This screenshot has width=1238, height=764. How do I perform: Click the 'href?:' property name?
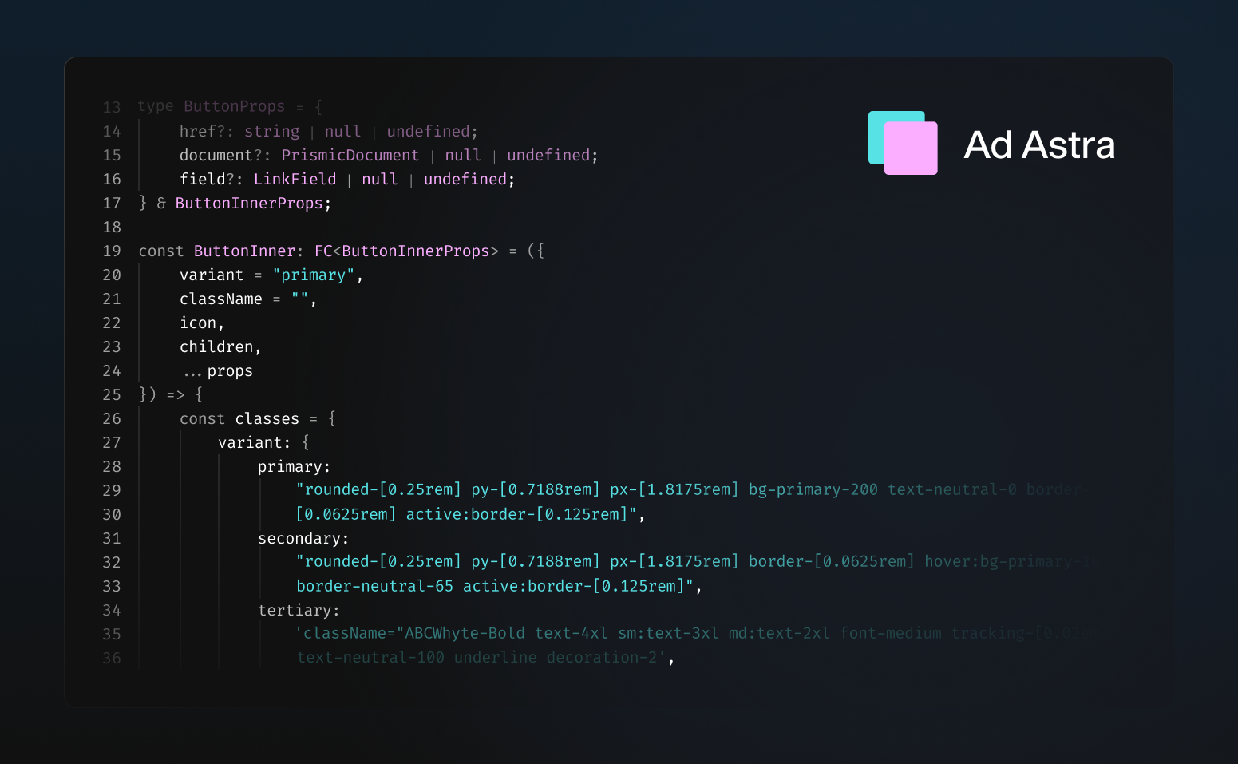click(207, 131)
